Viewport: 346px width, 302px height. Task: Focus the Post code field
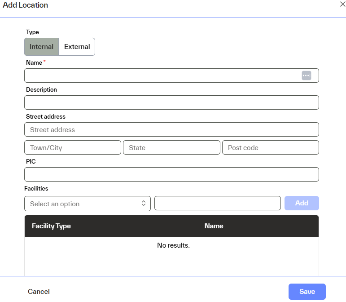pyautogui.click(x=270, y=147)
